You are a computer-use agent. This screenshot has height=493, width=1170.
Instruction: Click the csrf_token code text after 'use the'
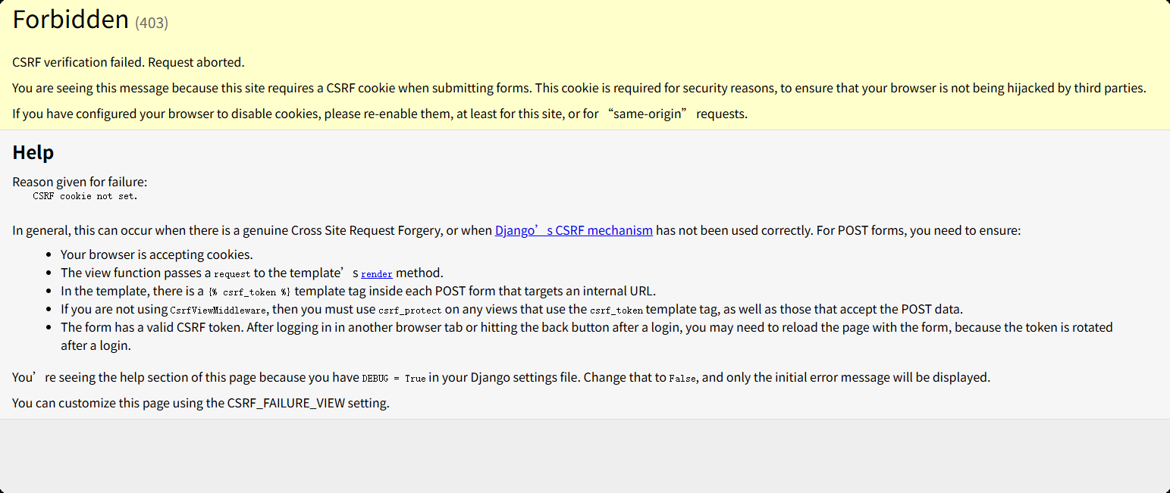[x=616, y=310]
